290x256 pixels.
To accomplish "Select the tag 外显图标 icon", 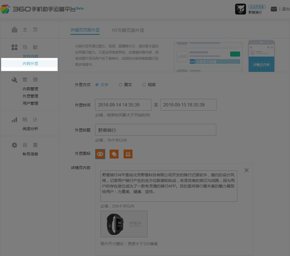I will point(114,154).
